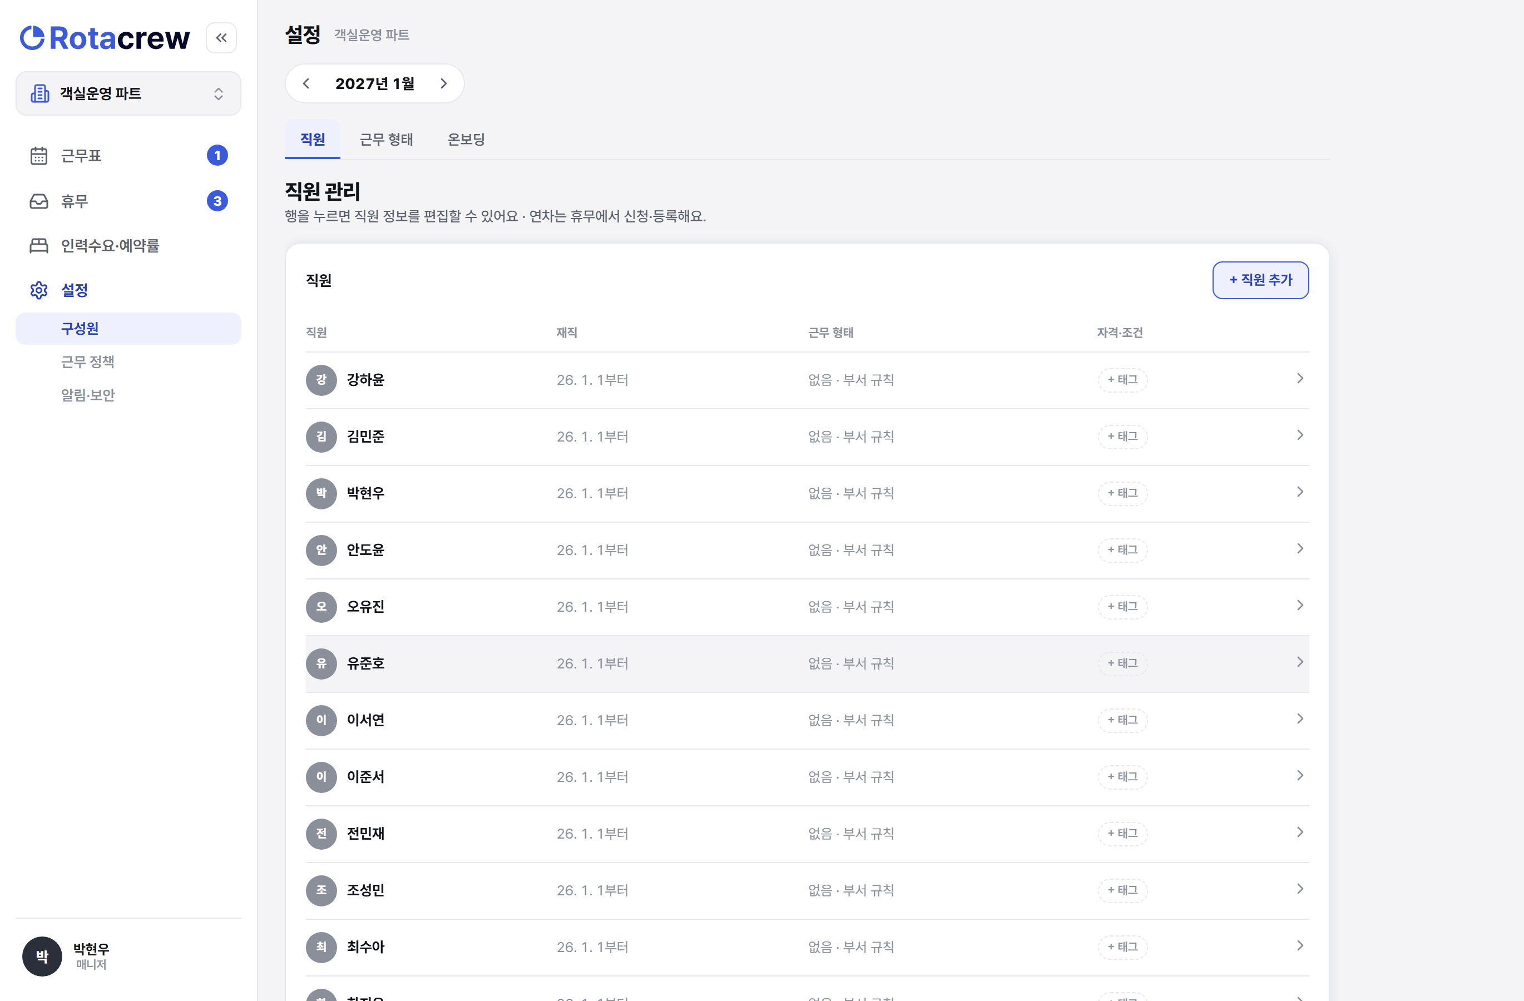
Task: Click the 휴무 badge showing 3
Action: pos(217,201)
